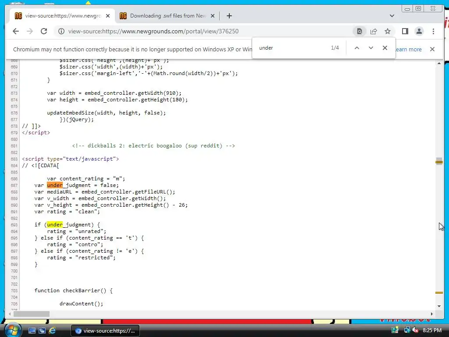The height and width of the screenshot is (337, 449).
Task: Focus the find field containing 'under'
Action: [292, 48]
